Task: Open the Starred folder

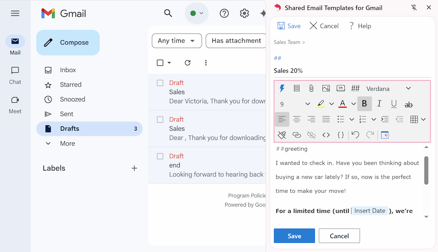Action: tap(71, 85)
